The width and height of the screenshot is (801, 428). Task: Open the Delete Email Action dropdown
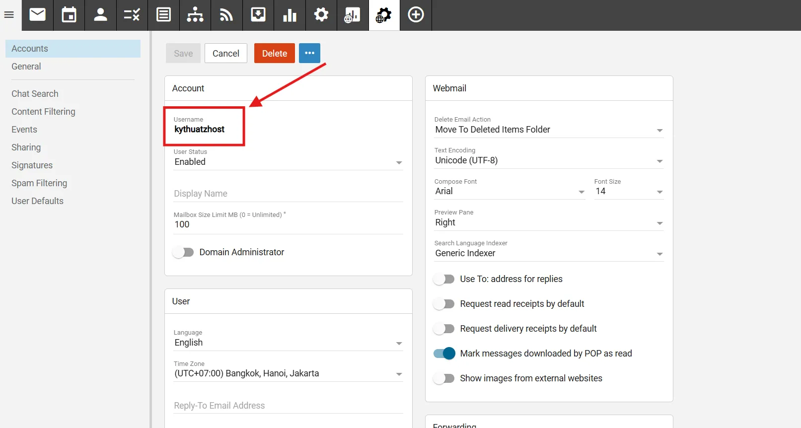click(548, 130)
